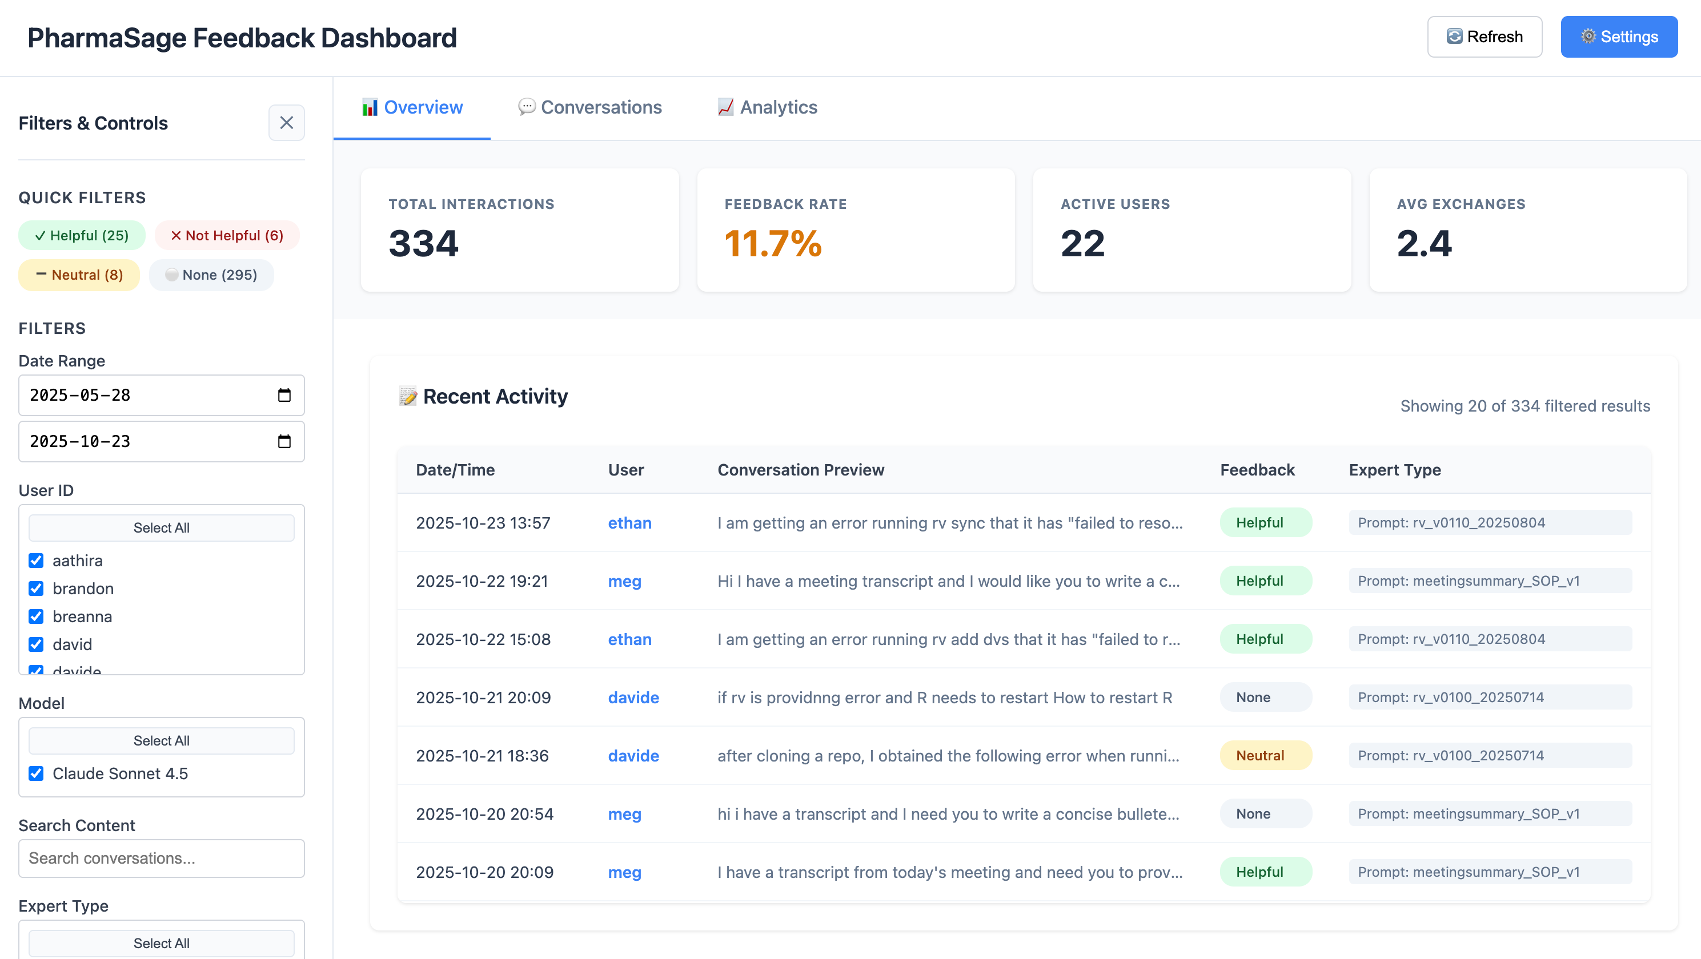Open ethan's user profile link
The image size is (1701, 959).
point(629,523)
